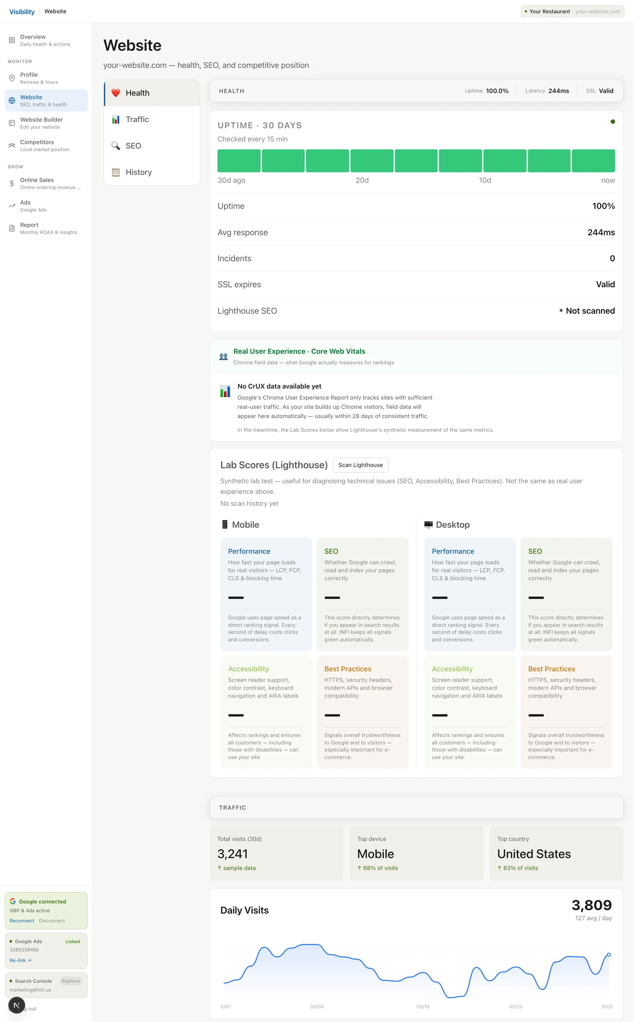Click the last uptime bar at now
The width and height of the screenshot is (634, 1022).
click(x=593, y=160)
